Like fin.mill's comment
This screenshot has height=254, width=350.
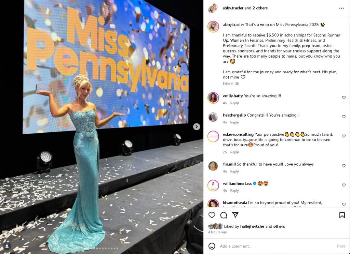(344, 166)
